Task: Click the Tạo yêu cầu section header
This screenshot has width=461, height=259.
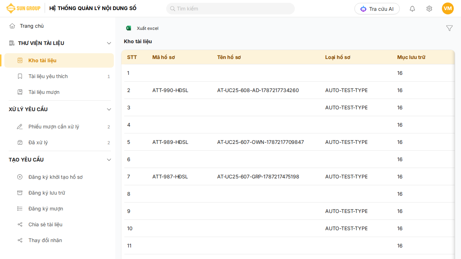Action: 26,160
